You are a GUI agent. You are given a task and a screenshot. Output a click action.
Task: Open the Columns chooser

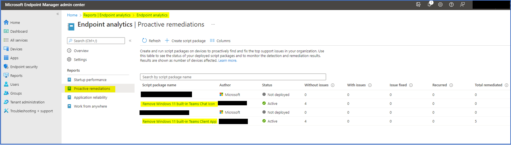click(220, 41)
